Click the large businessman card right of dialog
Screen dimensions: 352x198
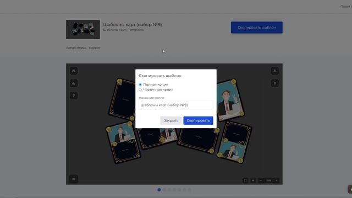tap(230, 100)
